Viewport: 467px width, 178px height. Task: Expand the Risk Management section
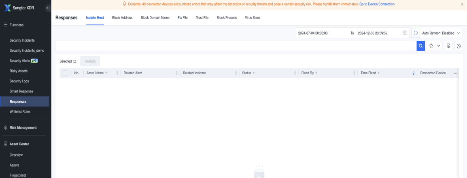coord(23,128)
